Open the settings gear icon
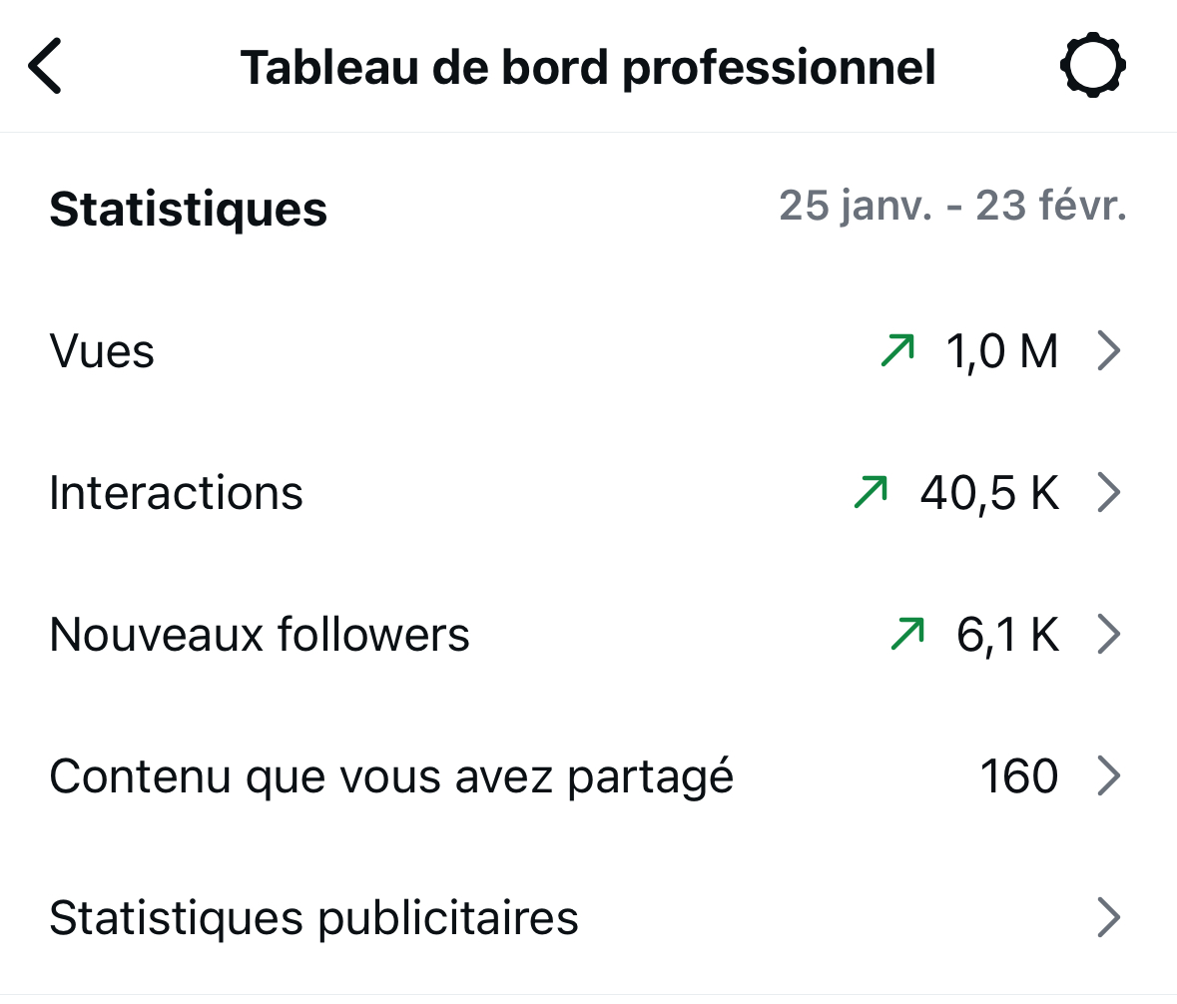Viewport: 1177px width, 1004px height. coord(1093,65)
